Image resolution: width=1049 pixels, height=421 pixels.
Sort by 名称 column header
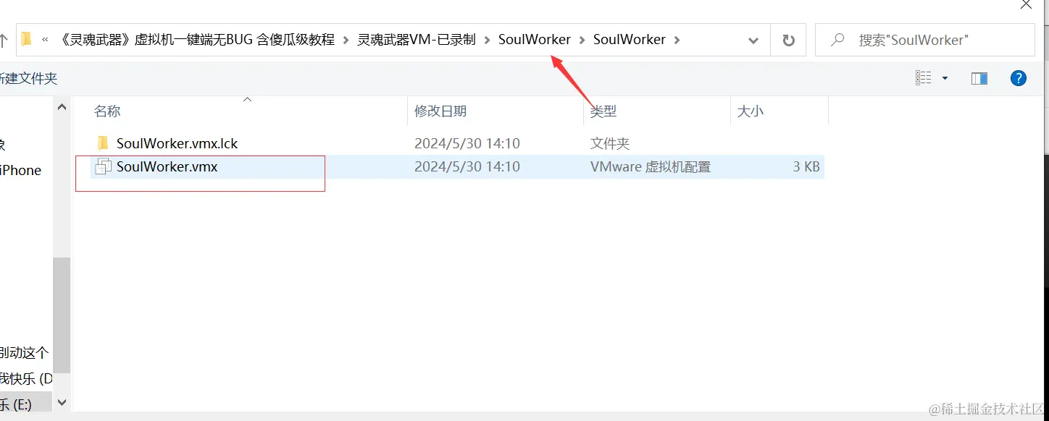coord(107,111)
